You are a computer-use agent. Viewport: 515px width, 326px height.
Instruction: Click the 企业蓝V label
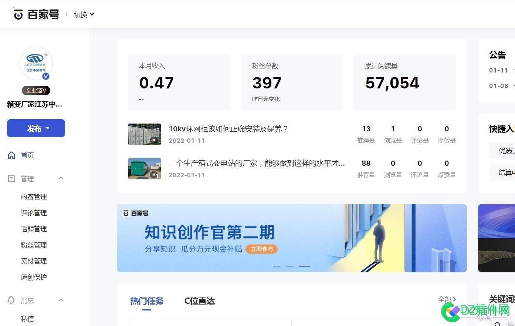tap(36, 90)
